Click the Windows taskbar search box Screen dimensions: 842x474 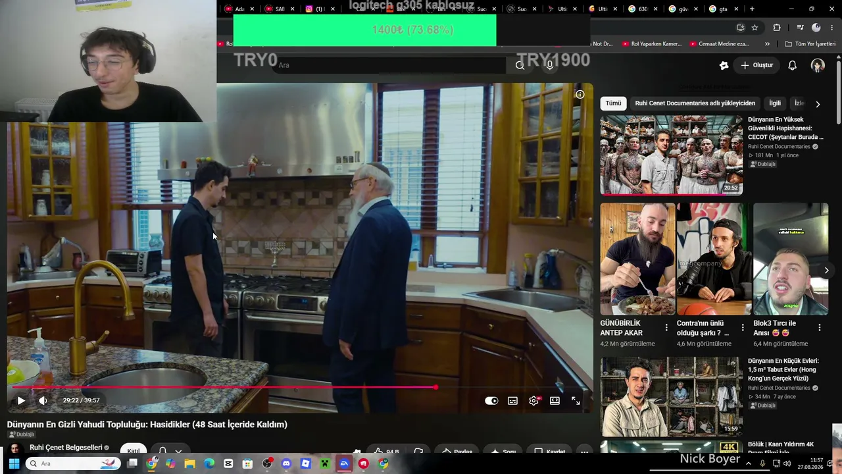(74, 463)
